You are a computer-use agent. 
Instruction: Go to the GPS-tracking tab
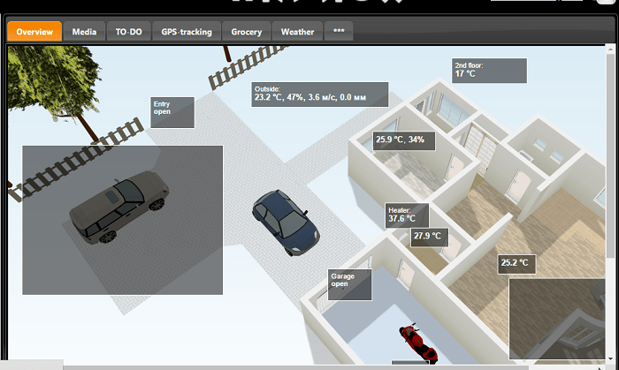(x=186, y=32)
